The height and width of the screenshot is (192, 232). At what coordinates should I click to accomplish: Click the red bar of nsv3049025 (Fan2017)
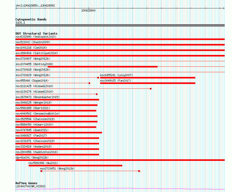[x=148, y=83]
